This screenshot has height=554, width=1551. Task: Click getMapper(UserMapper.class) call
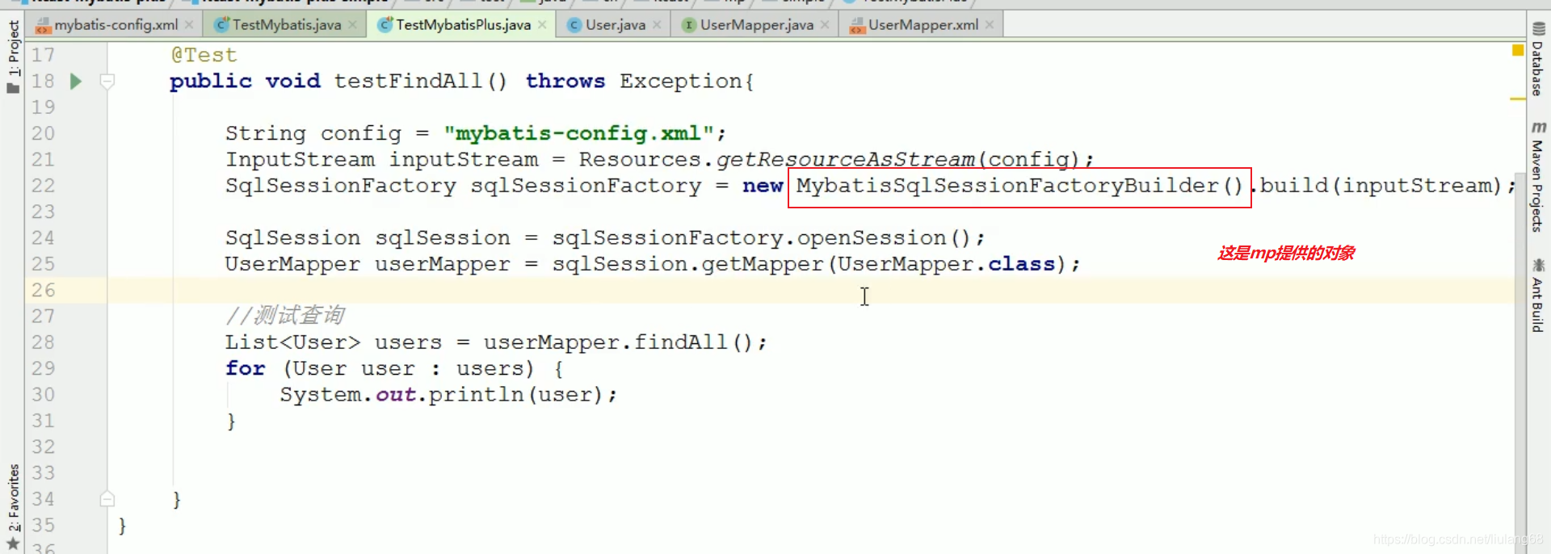point(884,264)
